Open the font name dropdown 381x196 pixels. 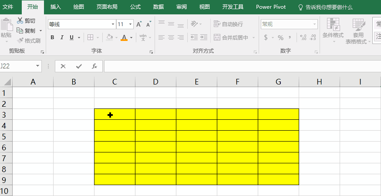[113, 24]
